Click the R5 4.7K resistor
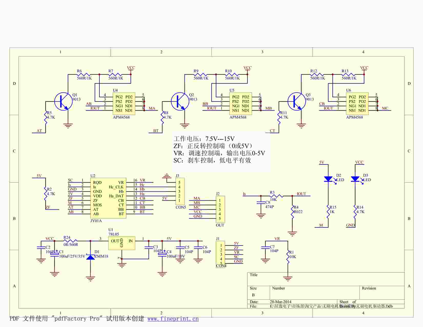Screen dimensions: 423x327 point(46,117)
